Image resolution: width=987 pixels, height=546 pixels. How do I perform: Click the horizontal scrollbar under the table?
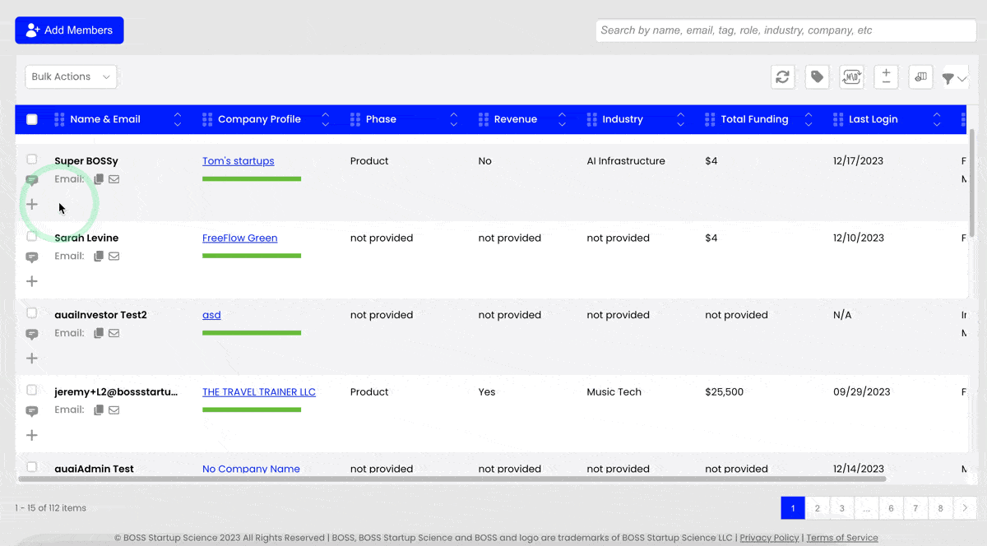(x=452, y=478)
